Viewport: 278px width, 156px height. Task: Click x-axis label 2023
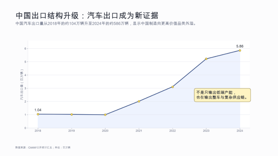point(206,131)
